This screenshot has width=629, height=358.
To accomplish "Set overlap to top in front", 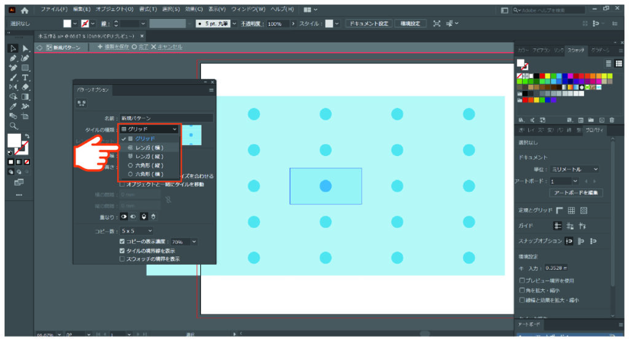I will coord(144,217).
